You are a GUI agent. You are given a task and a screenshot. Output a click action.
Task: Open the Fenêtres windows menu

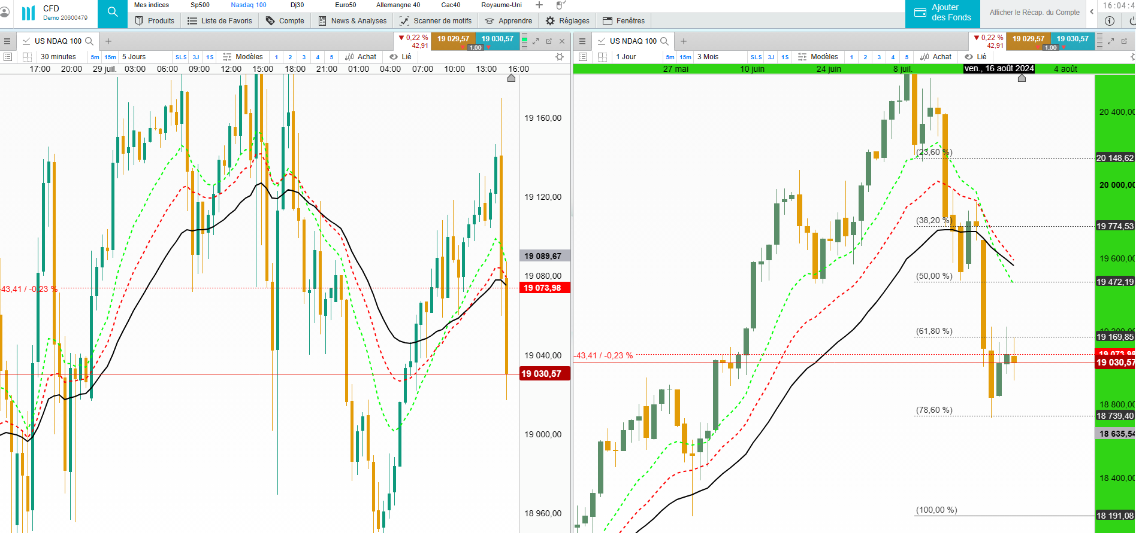click(624, 21)
